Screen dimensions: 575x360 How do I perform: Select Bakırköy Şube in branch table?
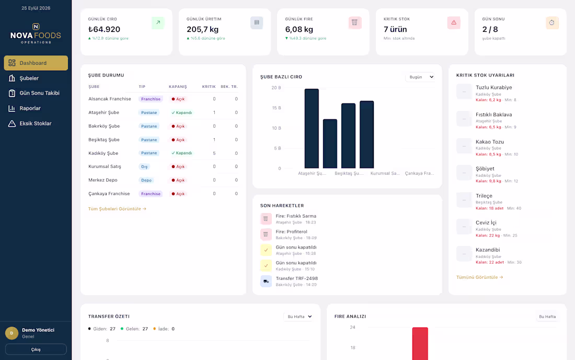(104, 126)
